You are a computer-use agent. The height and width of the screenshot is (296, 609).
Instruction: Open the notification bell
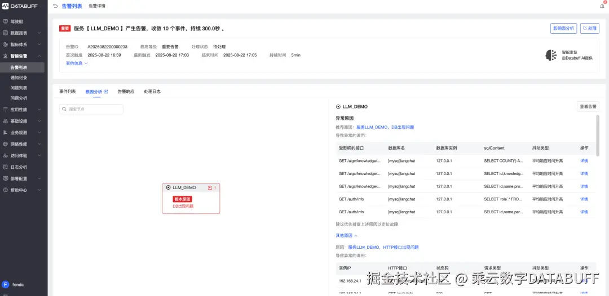pos(602,6)
